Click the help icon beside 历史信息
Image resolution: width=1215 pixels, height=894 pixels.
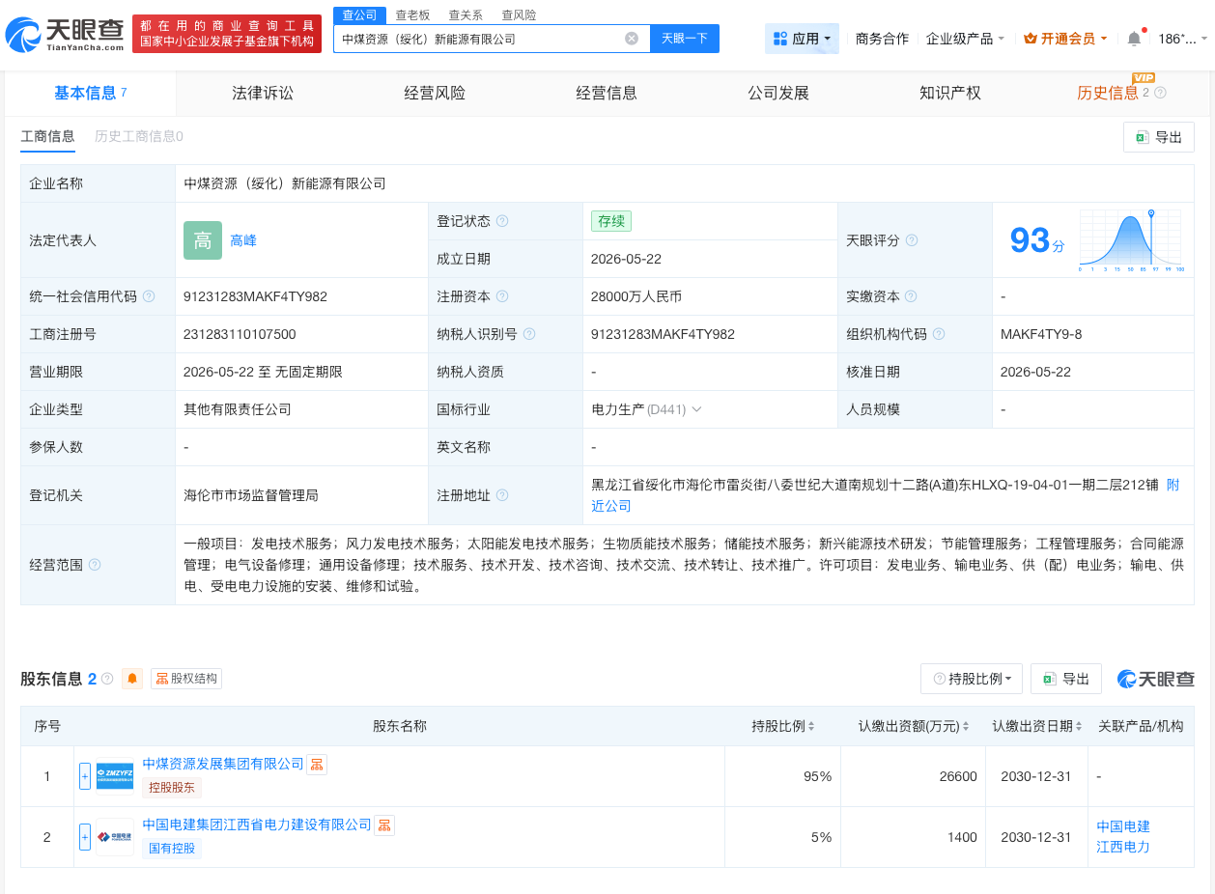click(x=1161, y=93)
